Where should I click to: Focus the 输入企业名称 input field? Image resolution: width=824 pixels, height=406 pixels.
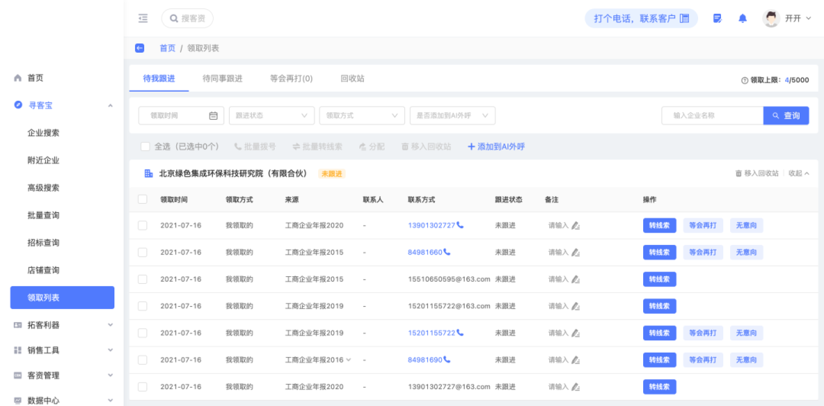712,116
